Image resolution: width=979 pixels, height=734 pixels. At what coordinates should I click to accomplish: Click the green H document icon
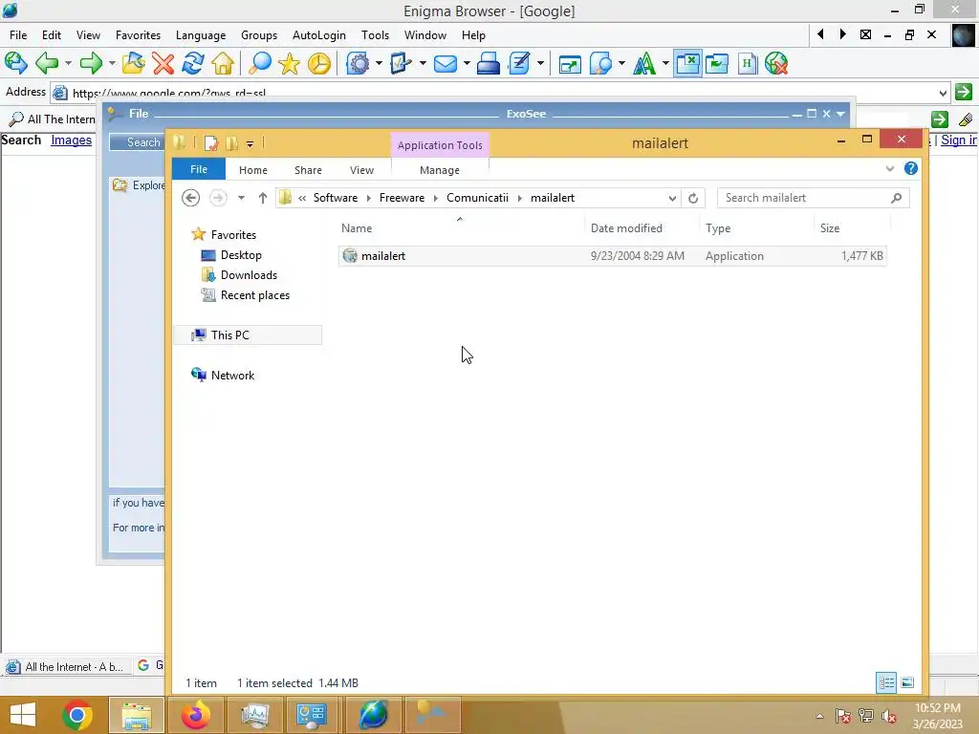point(747,63)
